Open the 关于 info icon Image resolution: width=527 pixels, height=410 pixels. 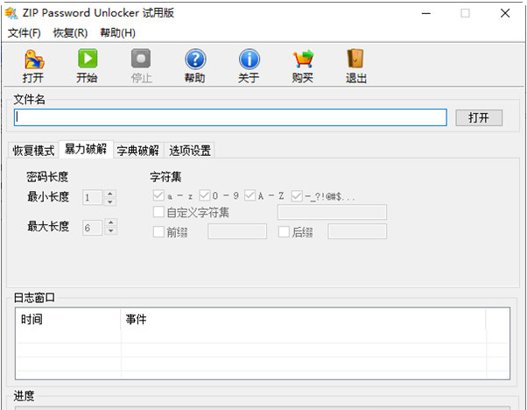249,60
